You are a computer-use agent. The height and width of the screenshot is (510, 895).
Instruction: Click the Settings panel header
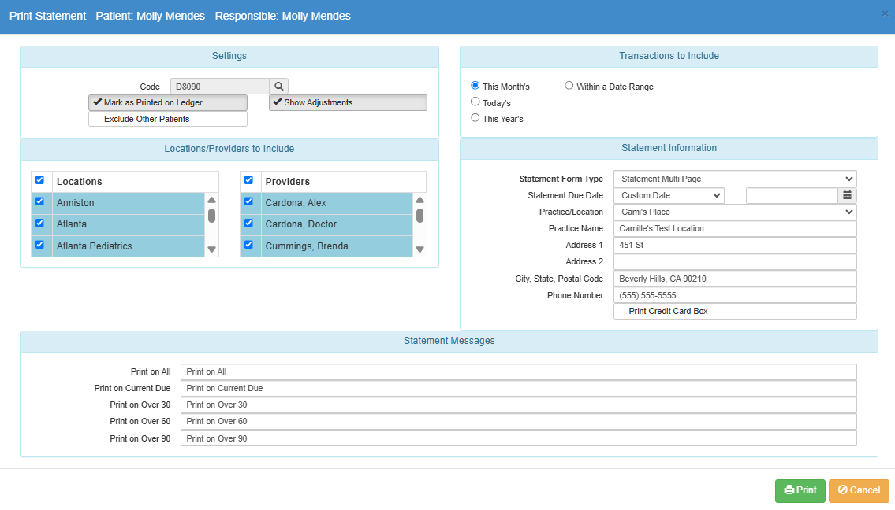(x=229, y=57)
